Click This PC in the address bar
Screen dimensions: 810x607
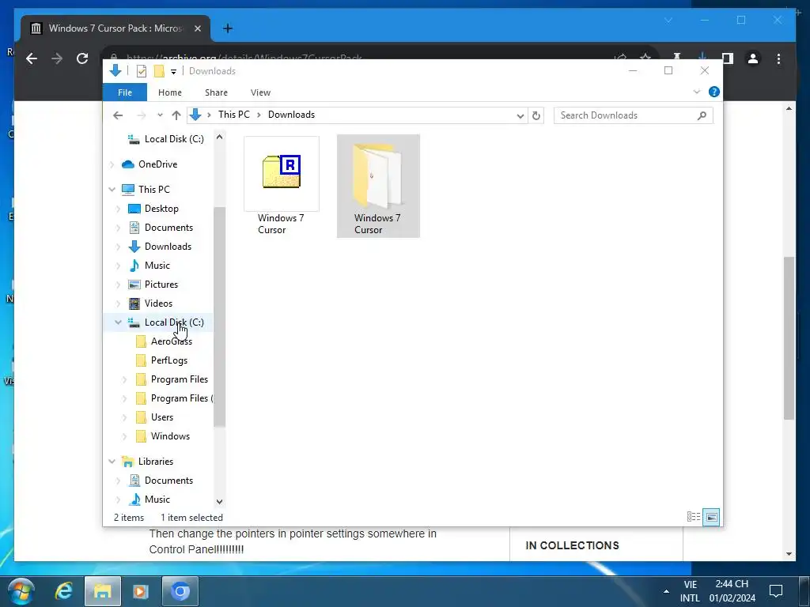point(233,115)
